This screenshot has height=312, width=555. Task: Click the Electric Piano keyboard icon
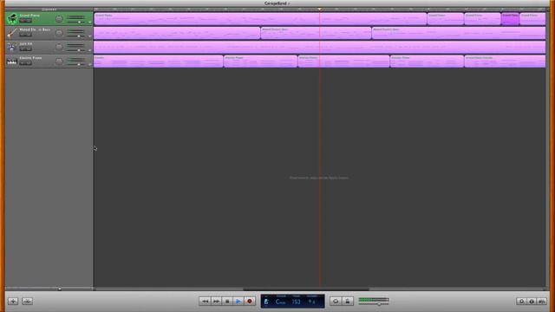point(12,62)
